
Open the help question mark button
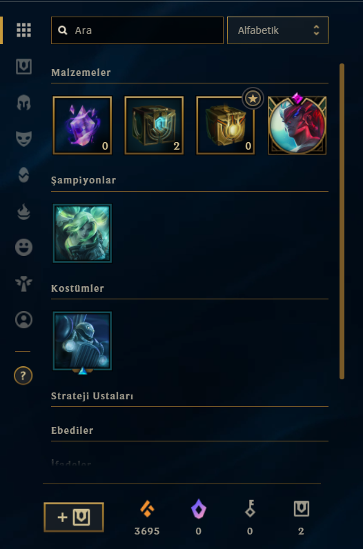click(23, 376)
